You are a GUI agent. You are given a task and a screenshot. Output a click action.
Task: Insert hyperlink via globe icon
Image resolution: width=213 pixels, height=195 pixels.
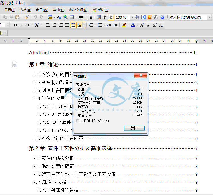click(65, 17)
